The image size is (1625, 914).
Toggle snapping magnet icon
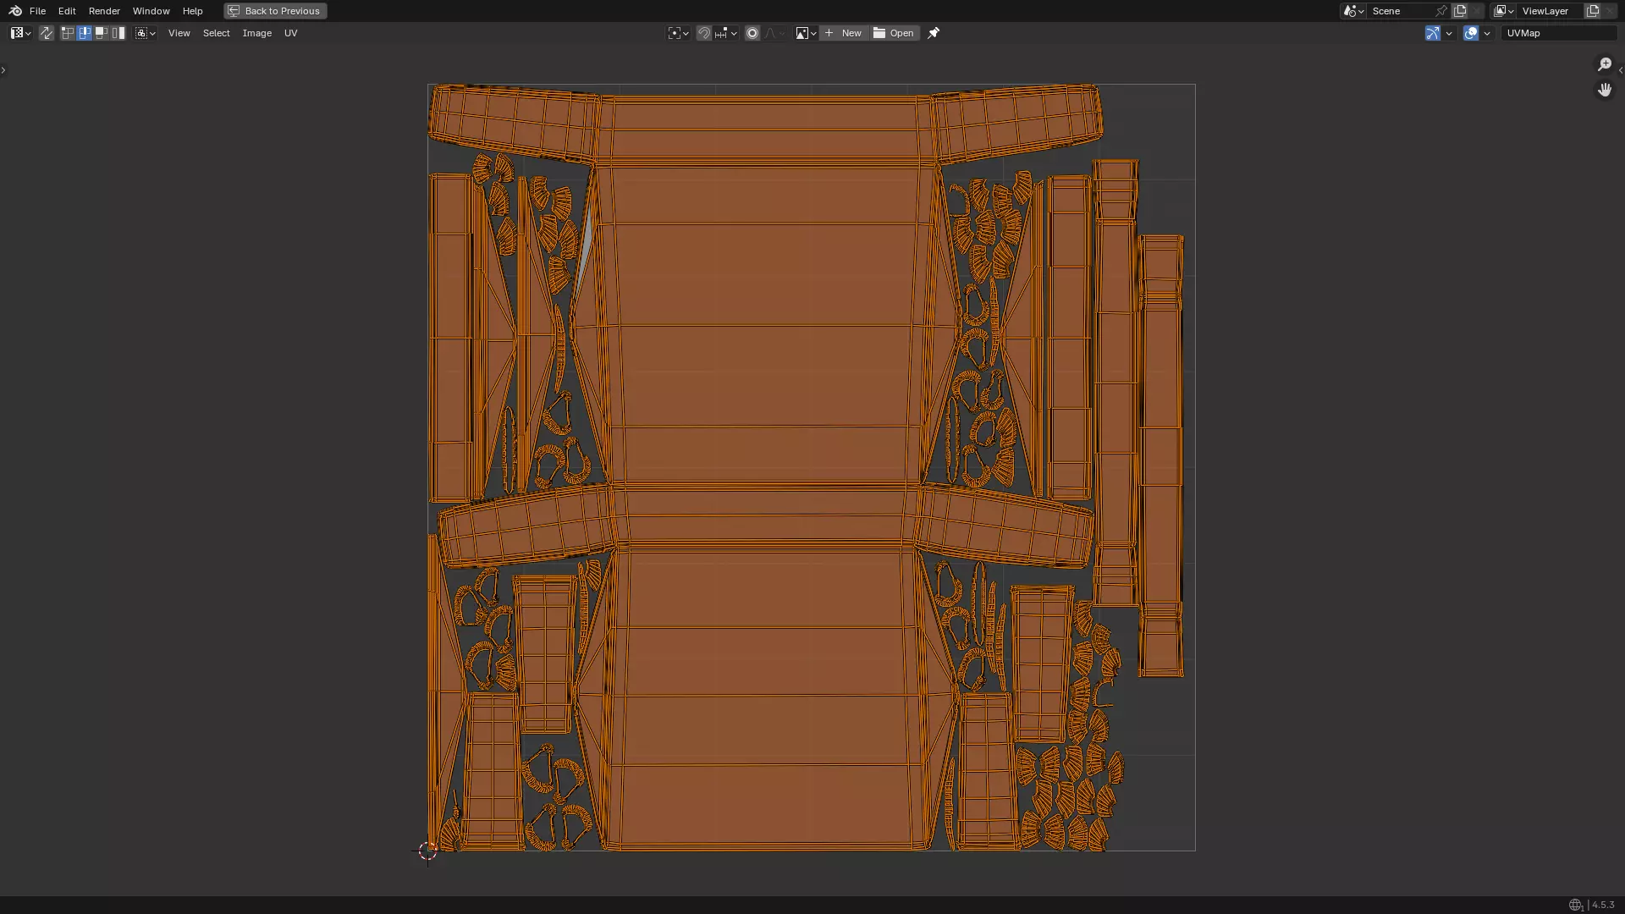coord(704,33)
